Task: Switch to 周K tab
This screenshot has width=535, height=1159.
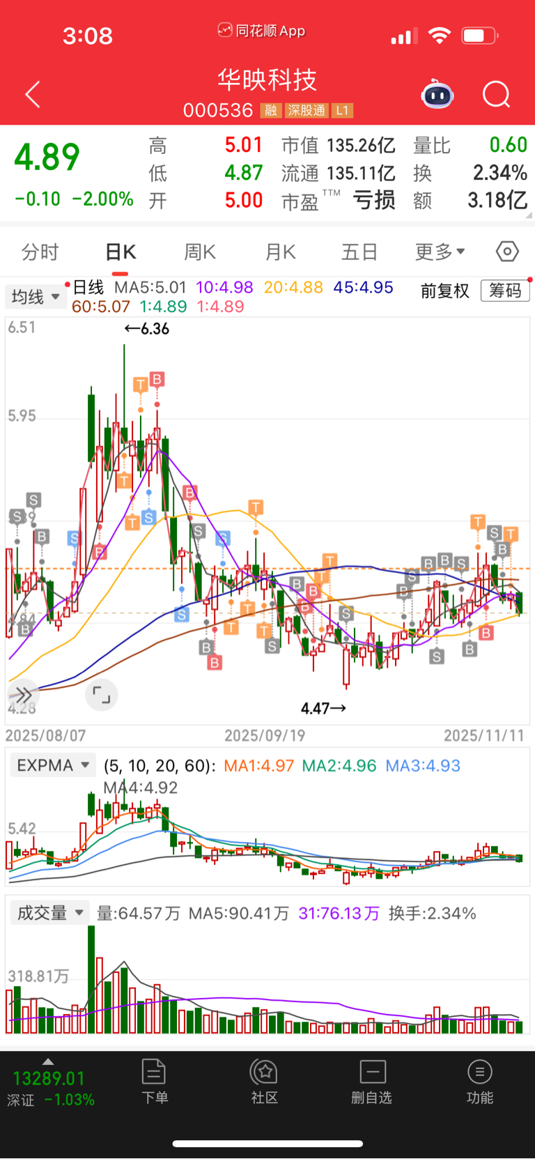Action: tap(200, 252)
